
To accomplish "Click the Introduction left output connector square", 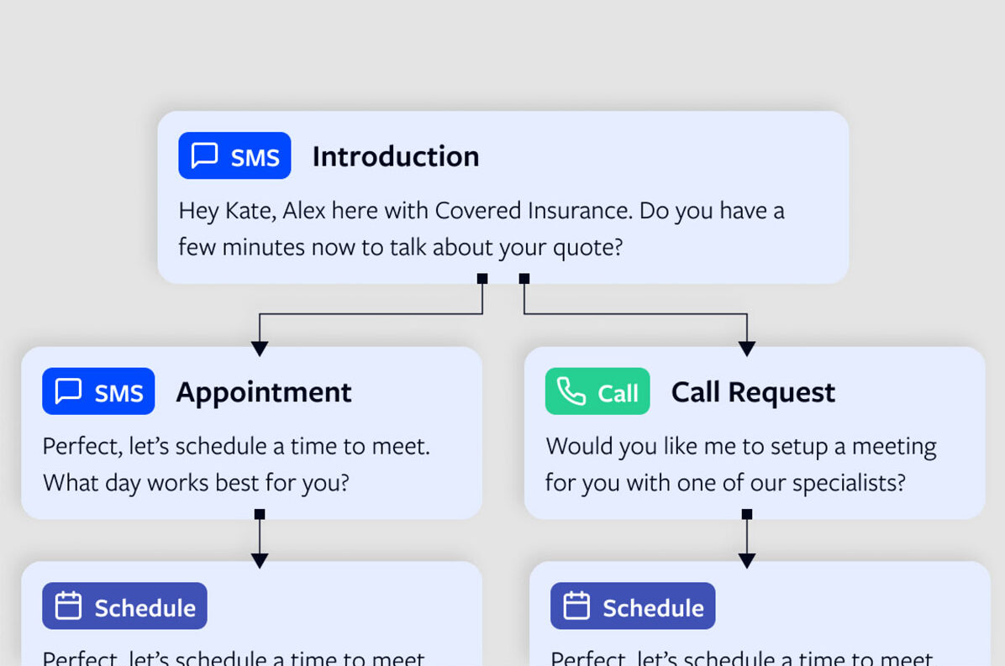I will 482,278.
